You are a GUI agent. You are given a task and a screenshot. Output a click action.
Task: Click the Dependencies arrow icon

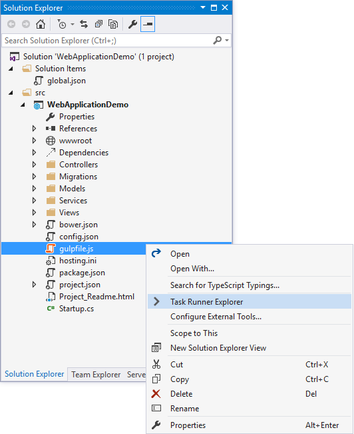(51, 153)
